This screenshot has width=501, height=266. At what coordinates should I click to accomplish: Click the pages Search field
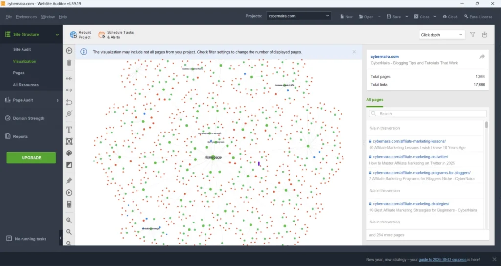tap(428, 113)
